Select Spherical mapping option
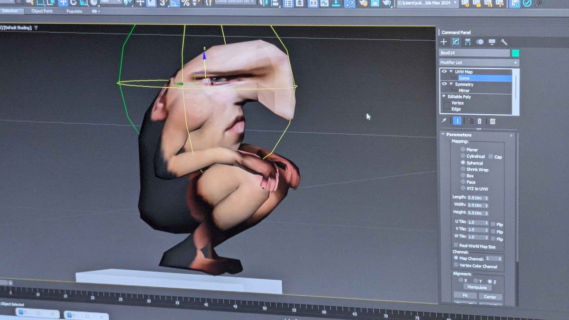Viewport: 569px width, 320px height. tap(463, 163)
